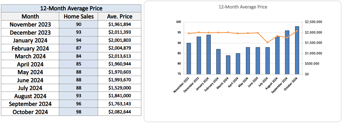Click the November 2023 bar in chart
The width and height of the screenshot is (343, 123).
[189, 59]
